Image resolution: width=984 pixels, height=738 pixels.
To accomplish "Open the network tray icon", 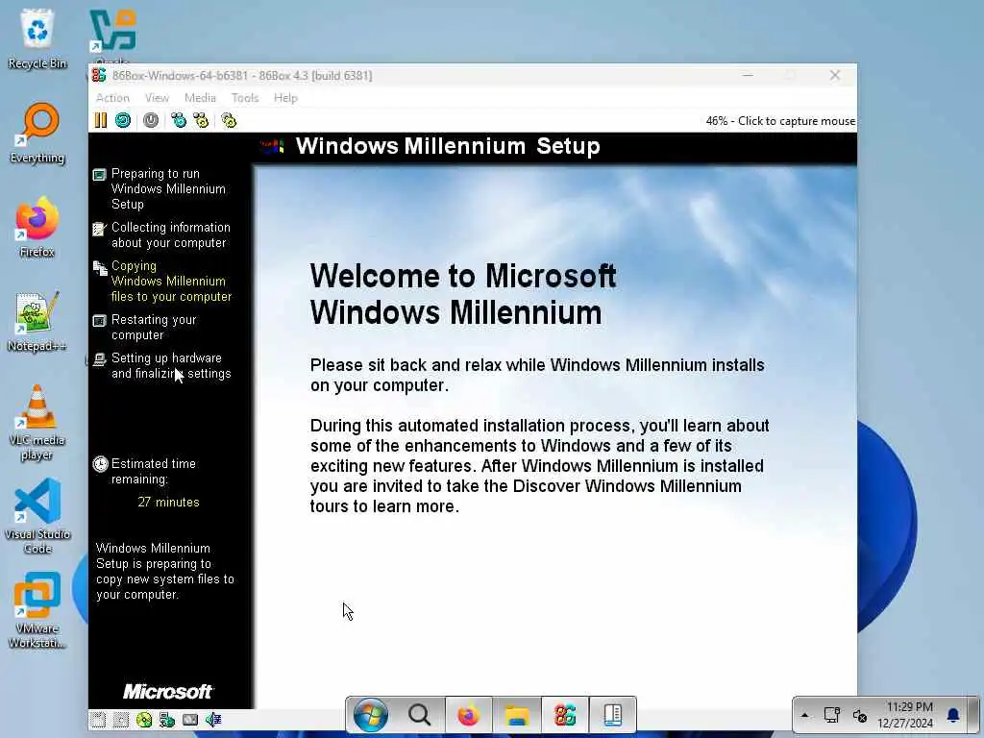I will coord(832,715).
